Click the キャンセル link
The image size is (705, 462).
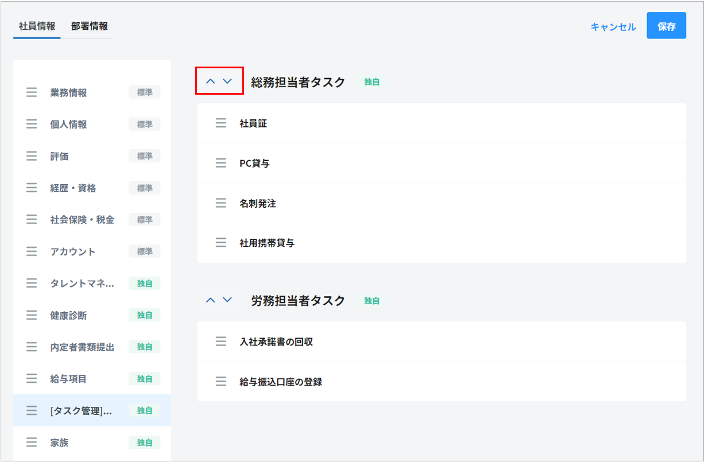tap(613, 27)
